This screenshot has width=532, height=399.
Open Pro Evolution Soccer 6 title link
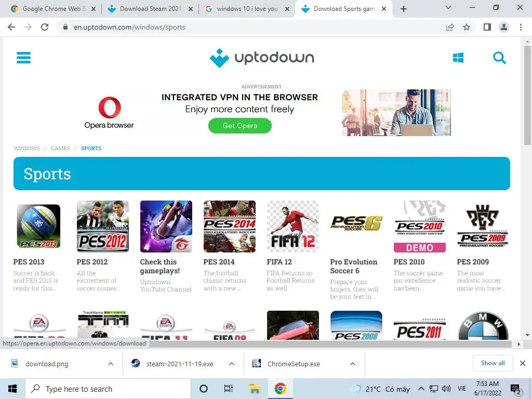coord(353,267)
